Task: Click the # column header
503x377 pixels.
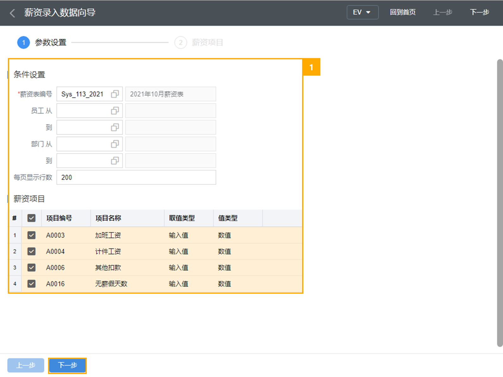Action: (15, 218)
